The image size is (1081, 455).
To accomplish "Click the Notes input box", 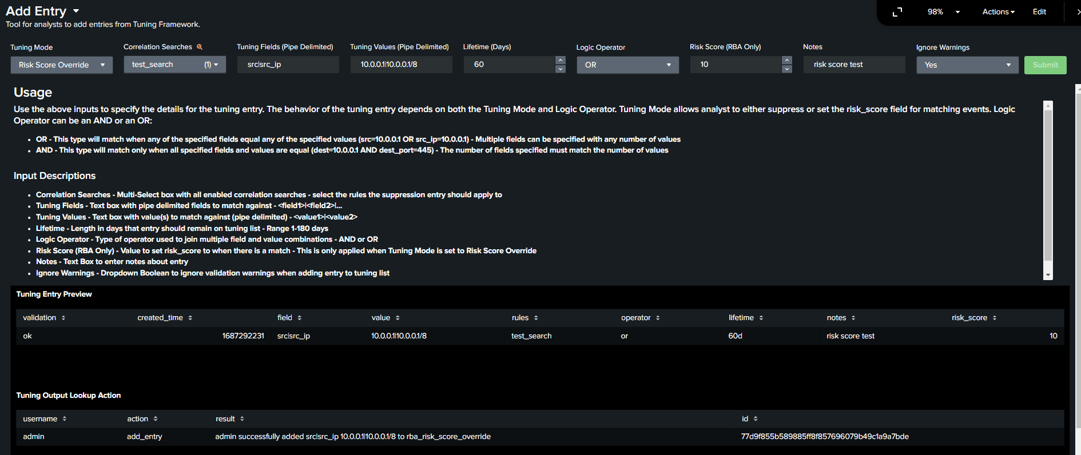I will (x=855, y=65).
